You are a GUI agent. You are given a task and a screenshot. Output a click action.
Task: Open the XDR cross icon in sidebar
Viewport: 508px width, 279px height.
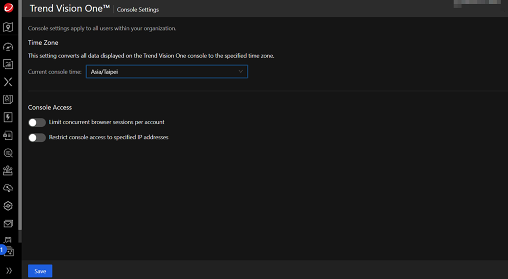tap(8, 82)
